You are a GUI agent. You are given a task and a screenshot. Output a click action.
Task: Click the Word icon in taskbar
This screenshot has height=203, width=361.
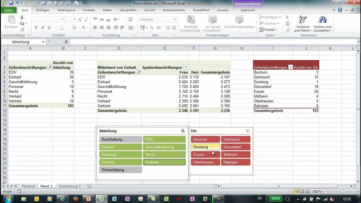pos(115,199)
